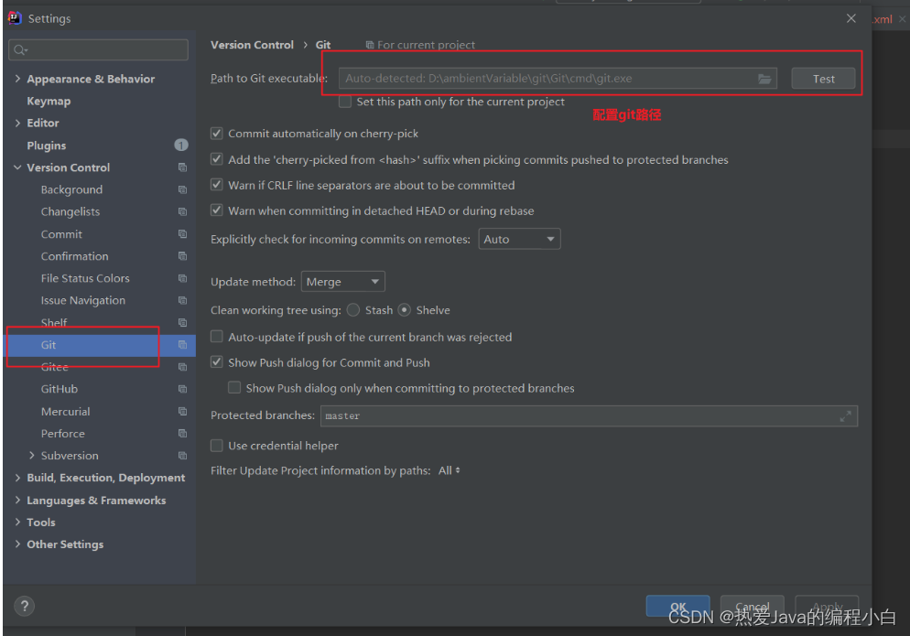Click the project-level icon beside Mercurial

coord(182,412)
